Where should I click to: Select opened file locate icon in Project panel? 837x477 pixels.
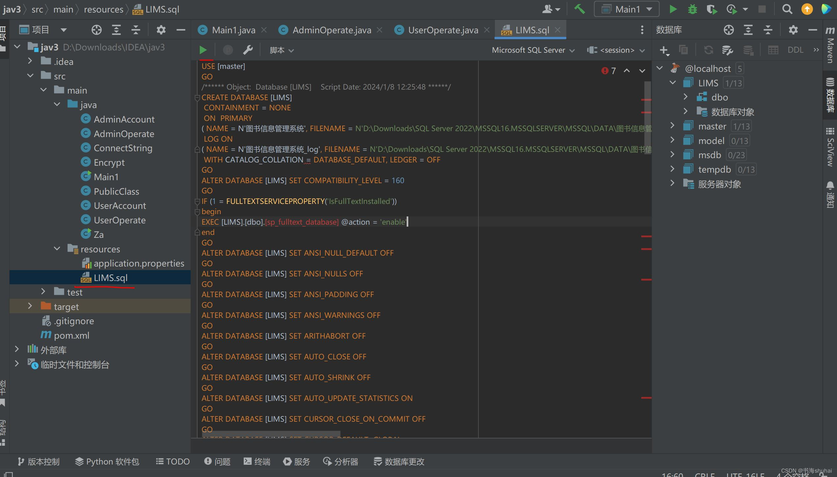(96, 30)
